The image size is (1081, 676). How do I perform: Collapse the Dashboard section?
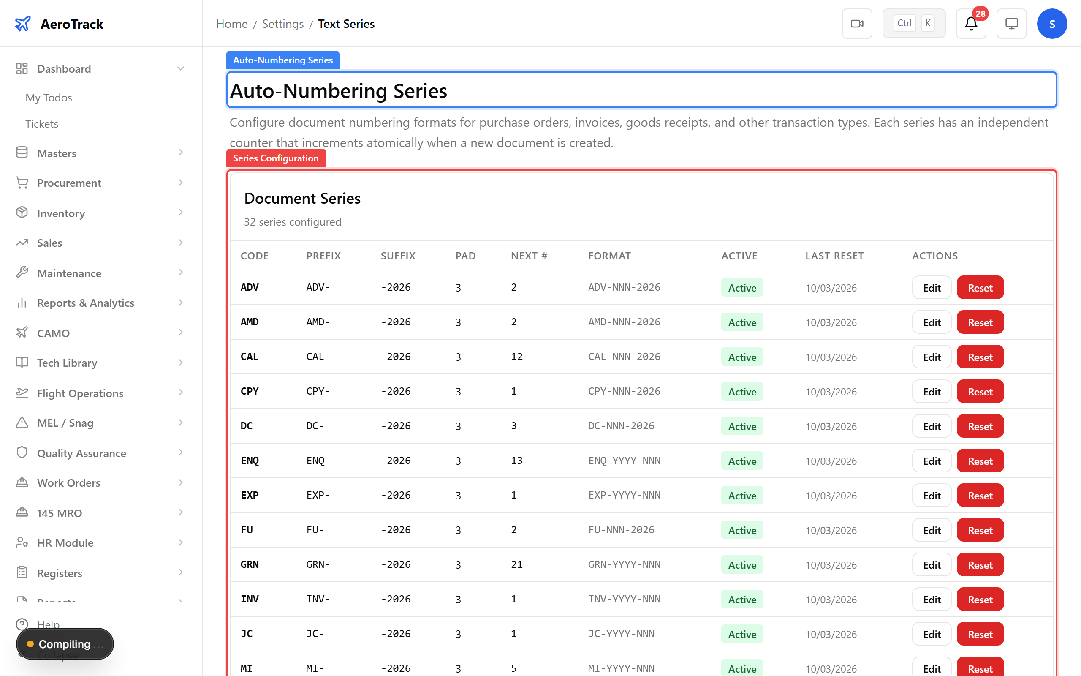(x=180, y=68)
